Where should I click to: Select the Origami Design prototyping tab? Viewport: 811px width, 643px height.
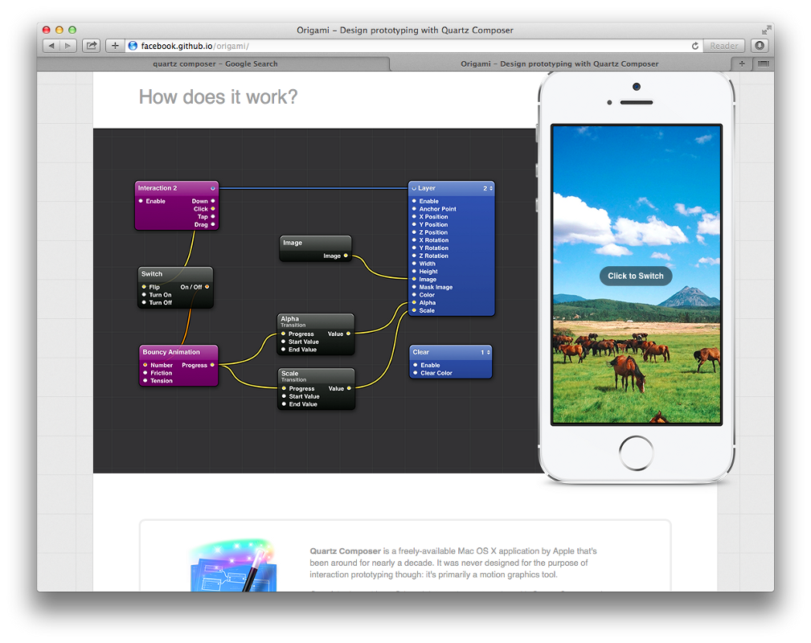[559, 63]
